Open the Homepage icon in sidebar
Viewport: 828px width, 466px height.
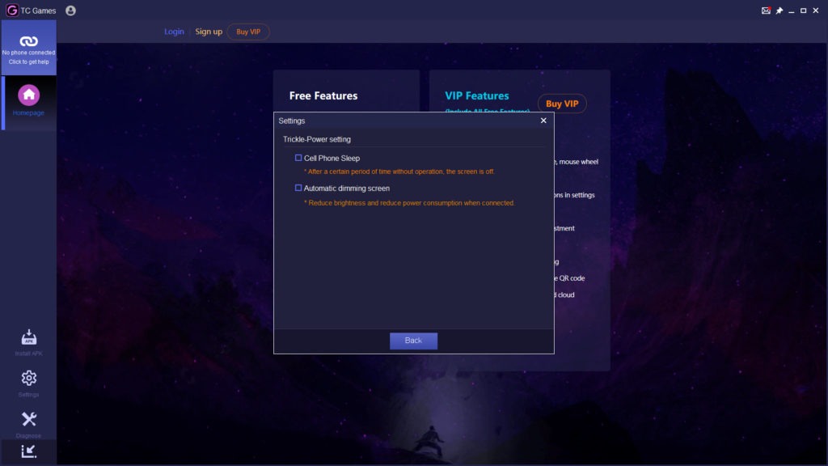(x=28, y=95)
